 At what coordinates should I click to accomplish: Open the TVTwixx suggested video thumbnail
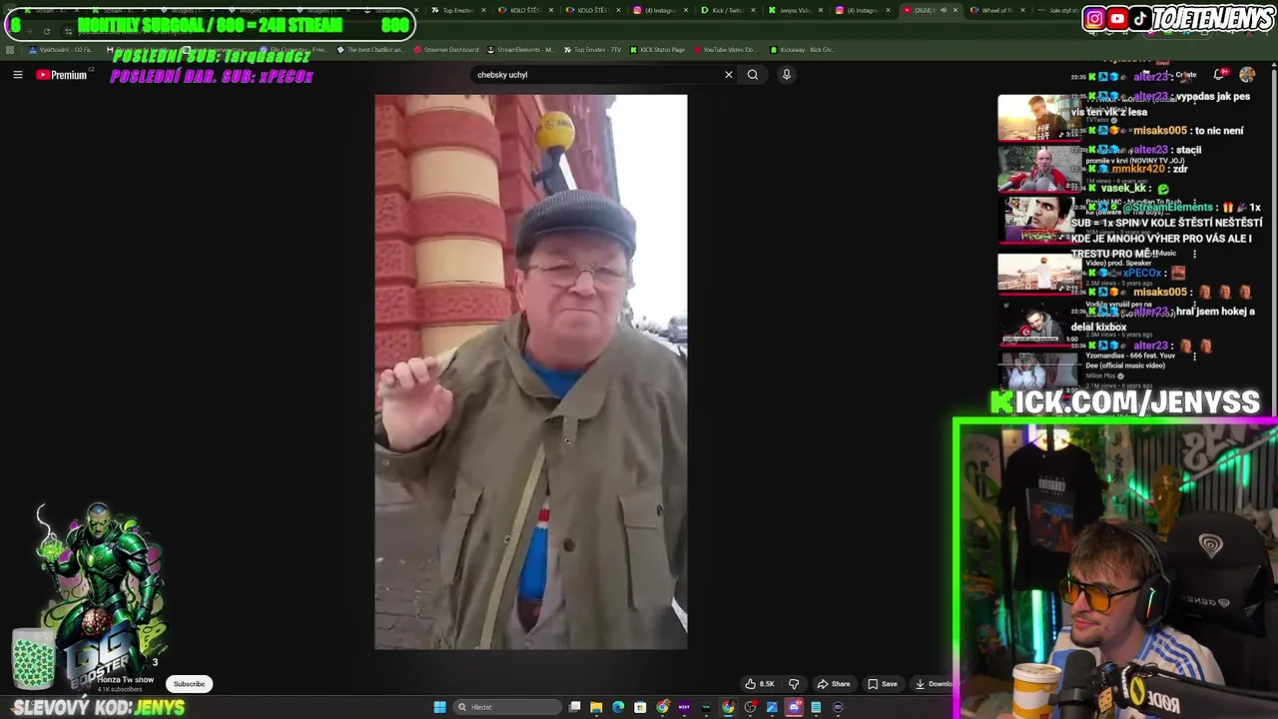pos(1038,118)
